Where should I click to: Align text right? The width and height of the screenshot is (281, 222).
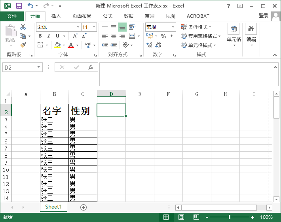point(122,36)
